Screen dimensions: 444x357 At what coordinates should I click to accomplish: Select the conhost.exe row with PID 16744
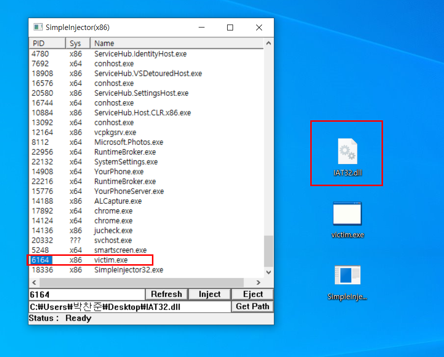(x=146, y=103)
